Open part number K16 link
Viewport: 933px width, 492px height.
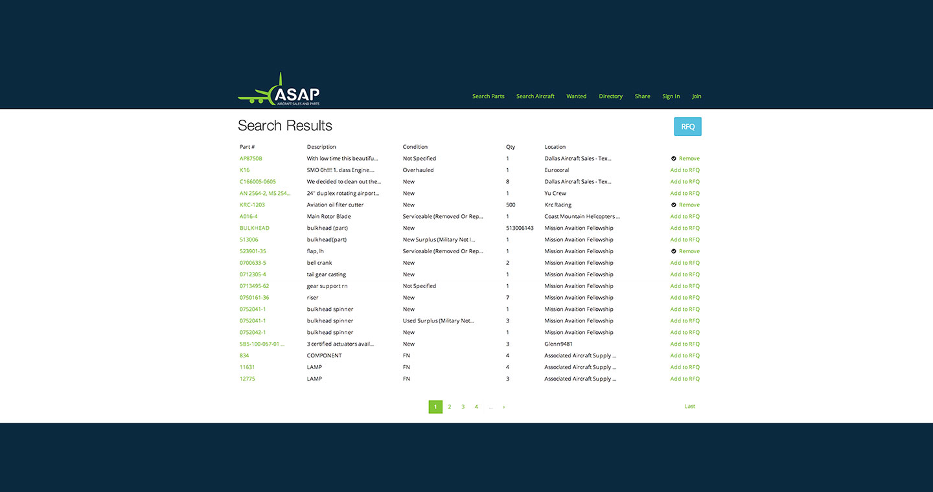pos(244,170)
